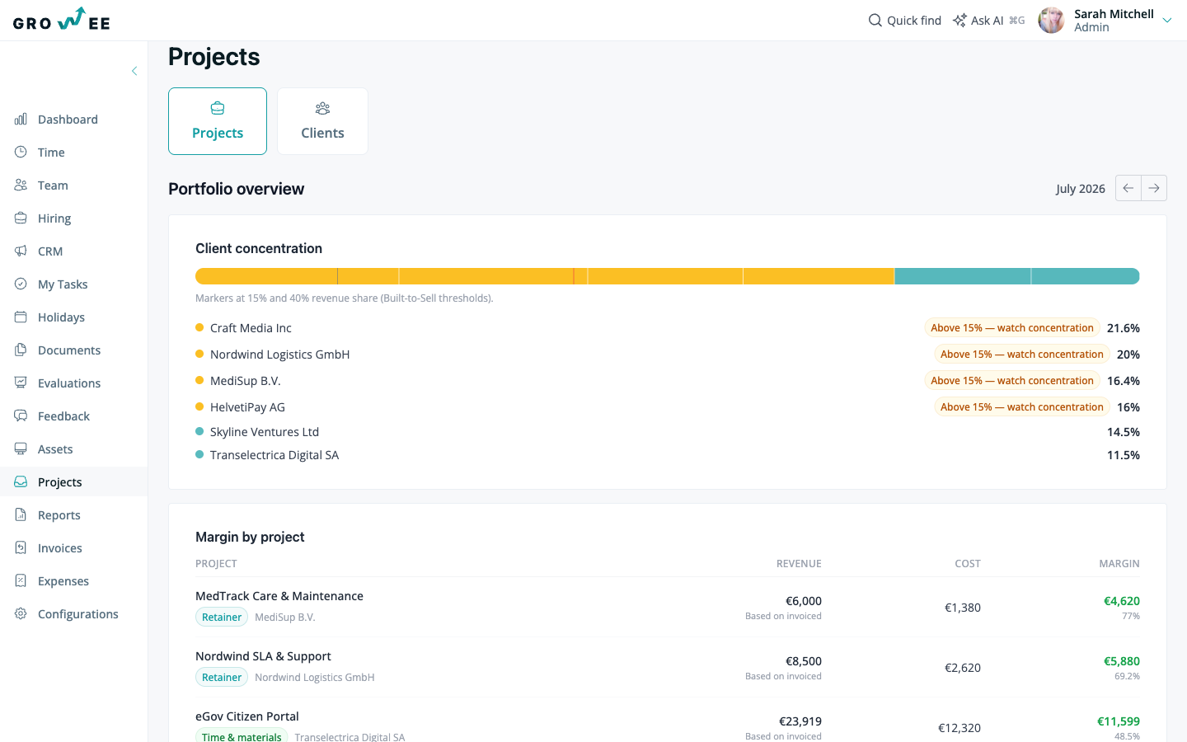Click the Time clock icon
The image size is (1187, 742).
(21, 153)
